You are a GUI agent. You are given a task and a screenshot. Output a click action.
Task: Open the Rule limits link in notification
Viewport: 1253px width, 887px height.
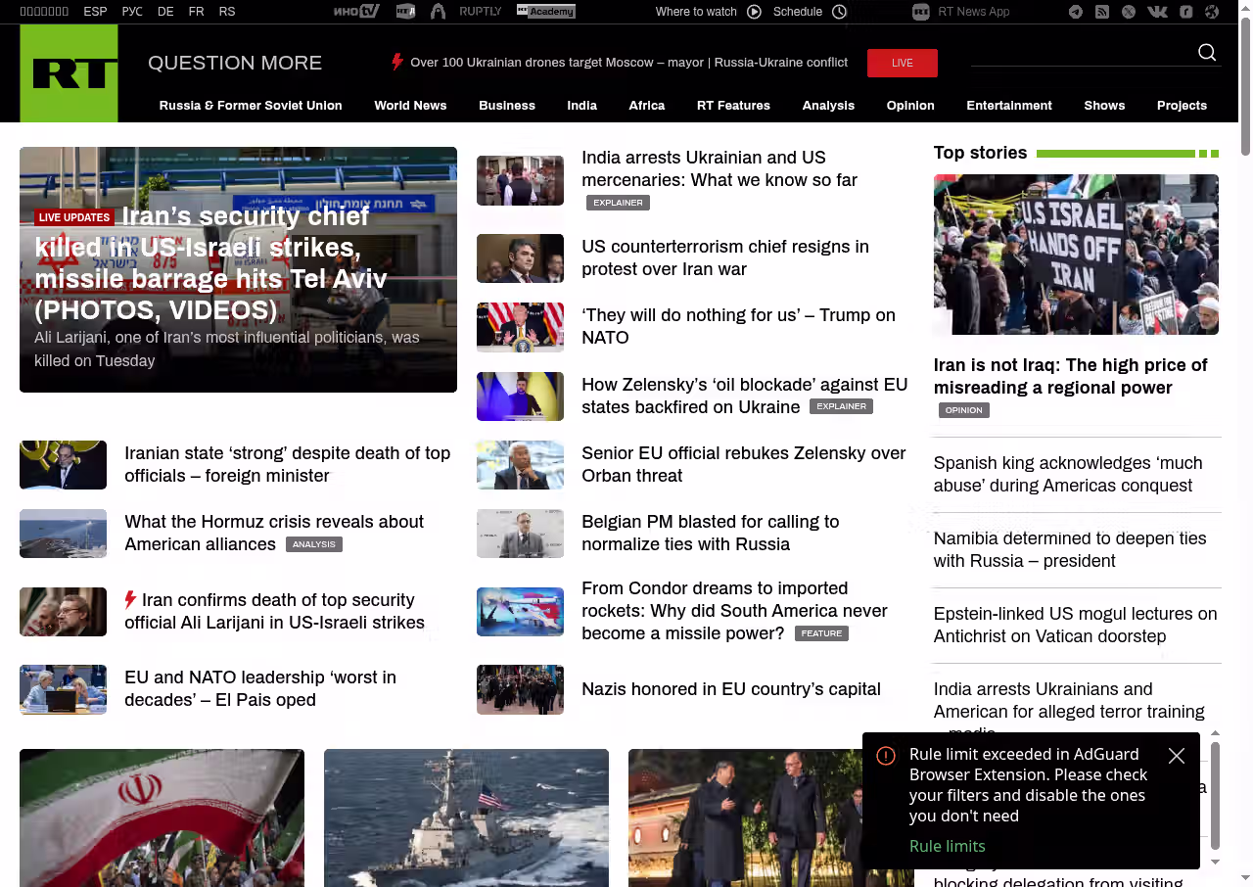[x=947, y=846]
